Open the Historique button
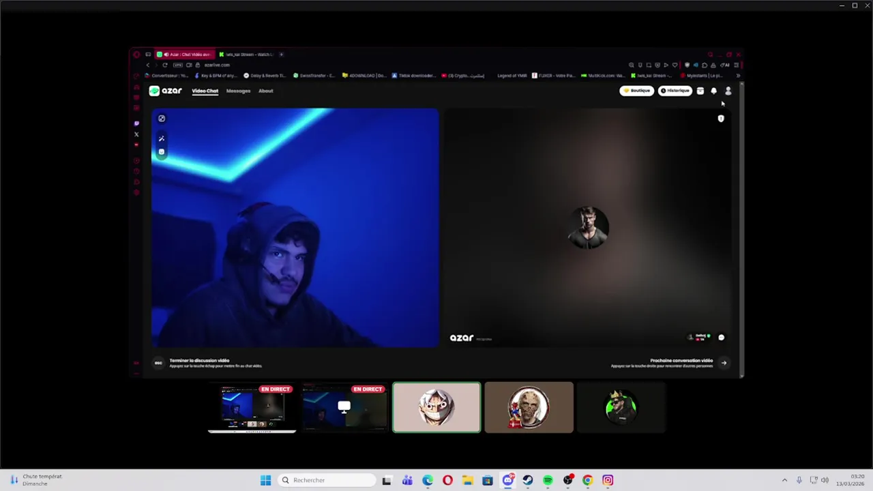Image resolution: width=873 pixels, height=491 pixels. 675,91
